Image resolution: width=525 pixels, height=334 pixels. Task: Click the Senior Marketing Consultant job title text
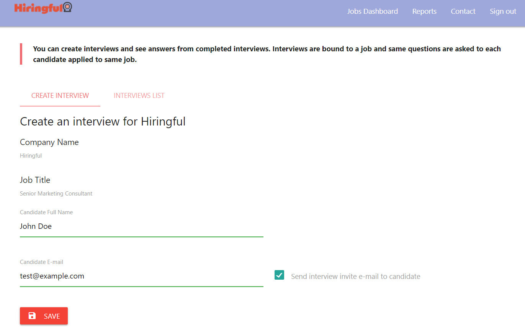tap(56, 193)
